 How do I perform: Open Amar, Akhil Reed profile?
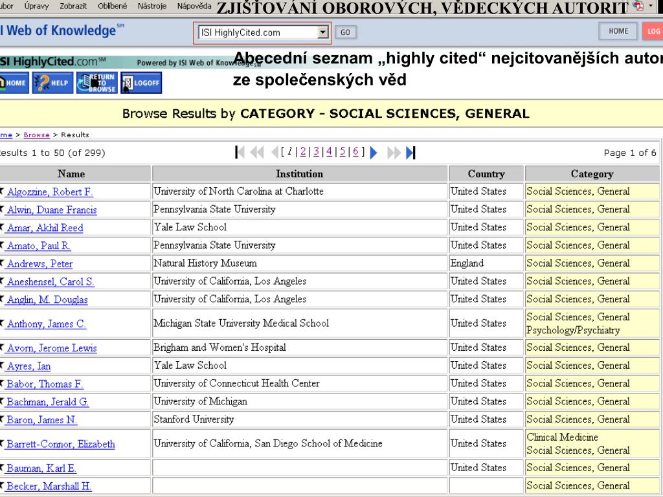point(45,228)
